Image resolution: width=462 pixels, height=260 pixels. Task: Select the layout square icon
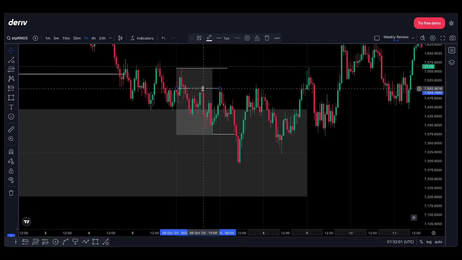[x=377, y=38]
